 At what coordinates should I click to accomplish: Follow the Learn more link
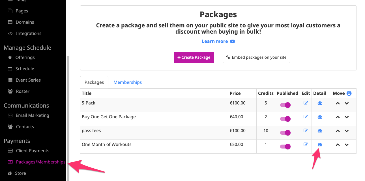(x=215, y=41)
